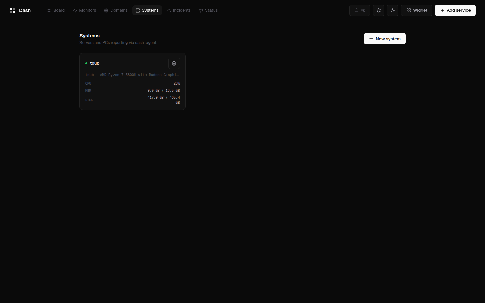Click the AMD Ryzen processor description
This screenshot has width=485, height=303.
pyautogui.click(x=139, y=75)
